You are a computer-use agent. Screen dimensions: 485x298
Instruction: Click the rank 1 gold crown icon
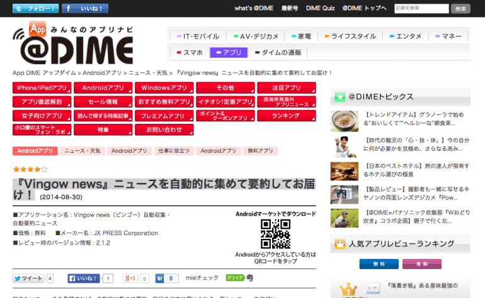[348, 289]
